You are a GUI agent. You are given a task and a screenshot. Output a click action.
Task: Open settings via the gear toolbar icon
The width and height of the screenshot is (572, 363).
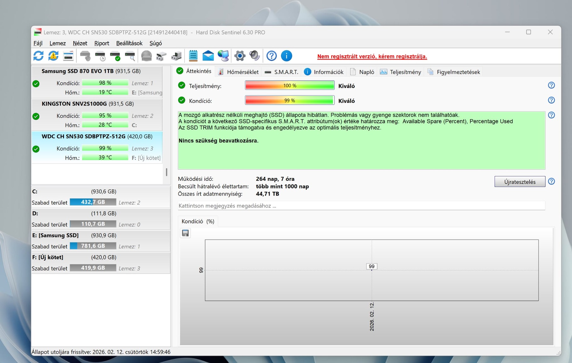240,56
